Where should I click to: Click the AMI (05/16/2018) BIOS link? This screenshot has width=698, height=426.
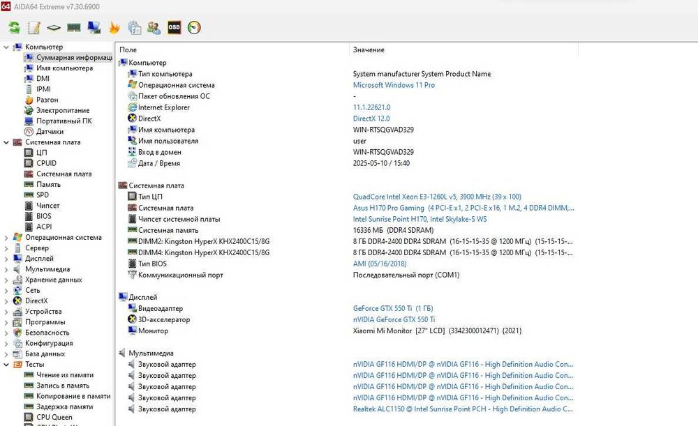point(380,264)
